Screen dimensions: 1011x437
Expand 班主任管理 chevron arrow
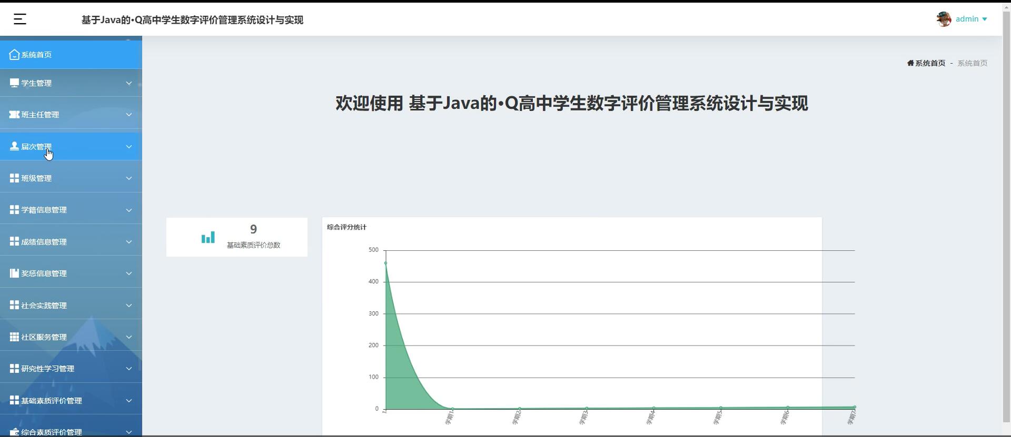coord(128,115)
